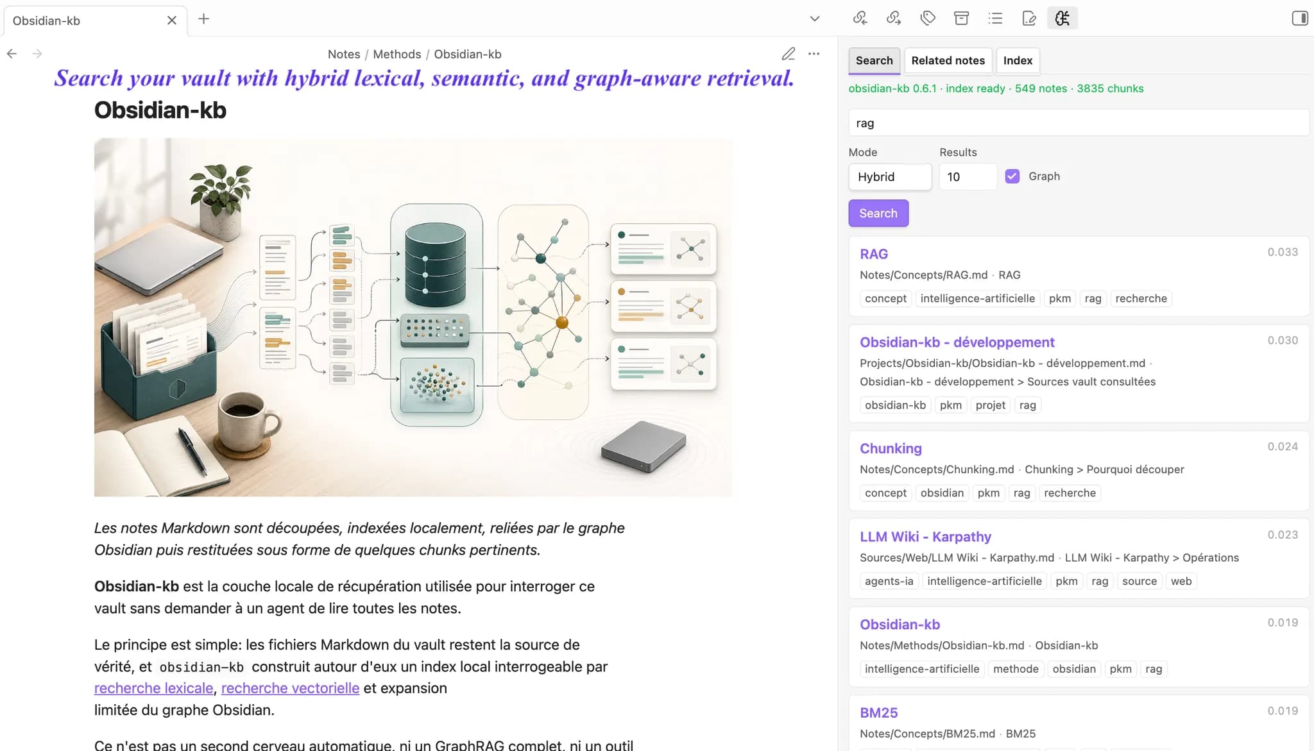Click 'concept' tag in RAG result

(885, 298)
